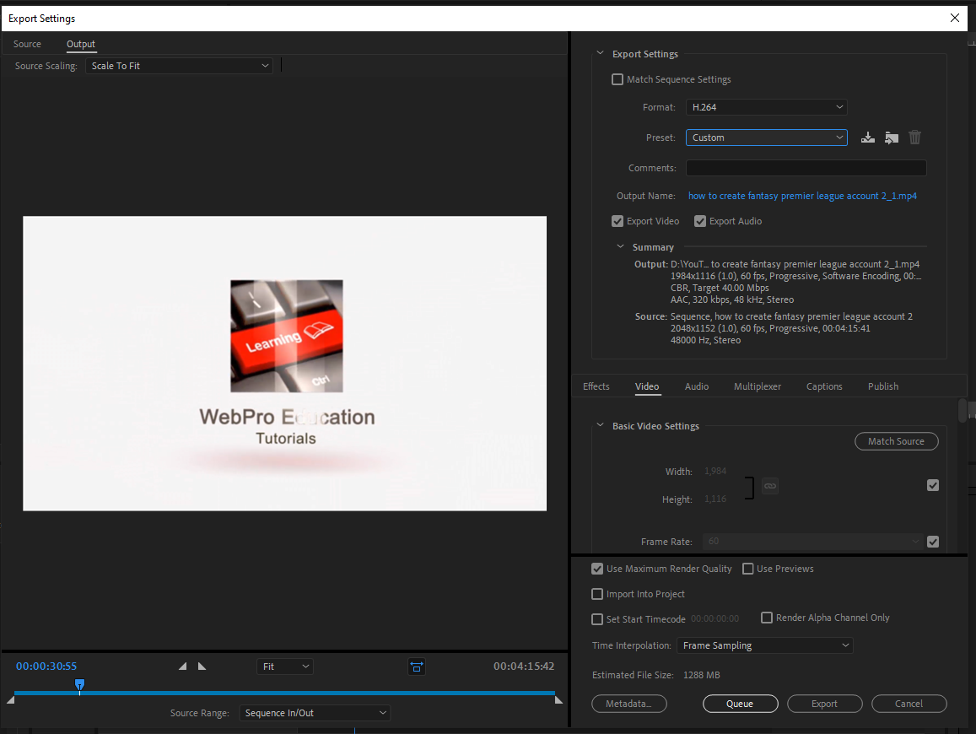The image size is (976, 734).
Task: Click the Height value 1,116
Action: click(715, 499)
